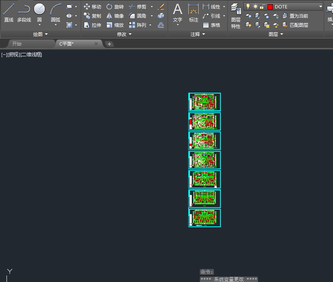This screenshot has height=282, width=333.
Task: Open the DOTE layer dropdown list
Action: click(x=320, y=7)
